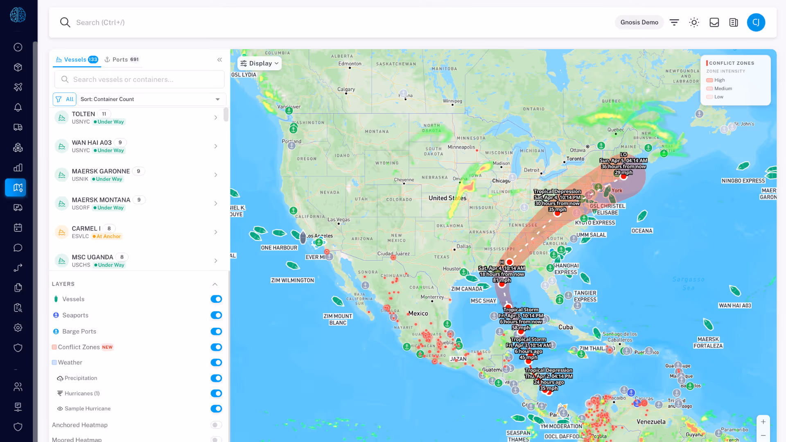Image resolution: width=786 pixels, height=442 pixels.
Task: Collapse the vessels side panel
Action: pyautogui.click(x=219, y=60)
